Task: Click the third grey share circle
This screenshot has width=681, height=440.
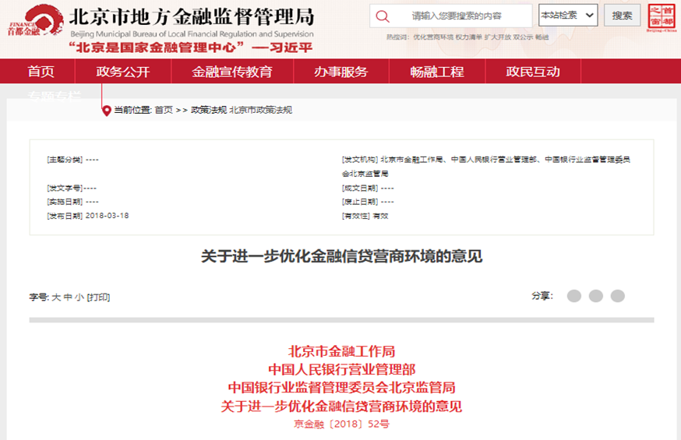Action: [x=618, y=296]
